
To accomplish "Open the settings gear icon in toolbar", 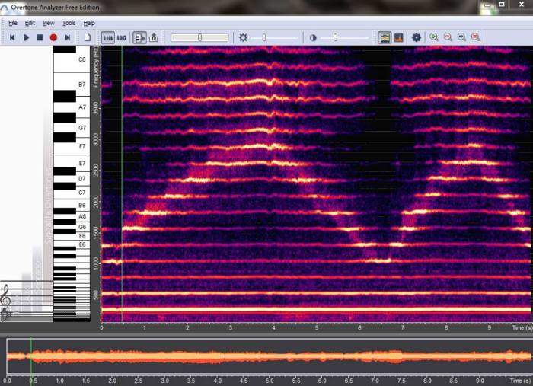I will point(417,37).
